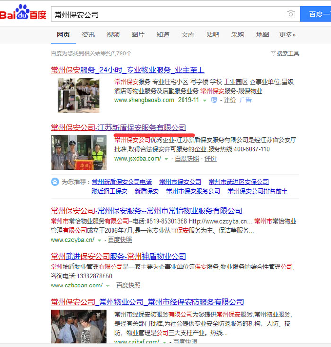Screen dimensions: 331x347
Task: Expand dropdown arrow next to czcyba.cn
Action: pos(99,240)
